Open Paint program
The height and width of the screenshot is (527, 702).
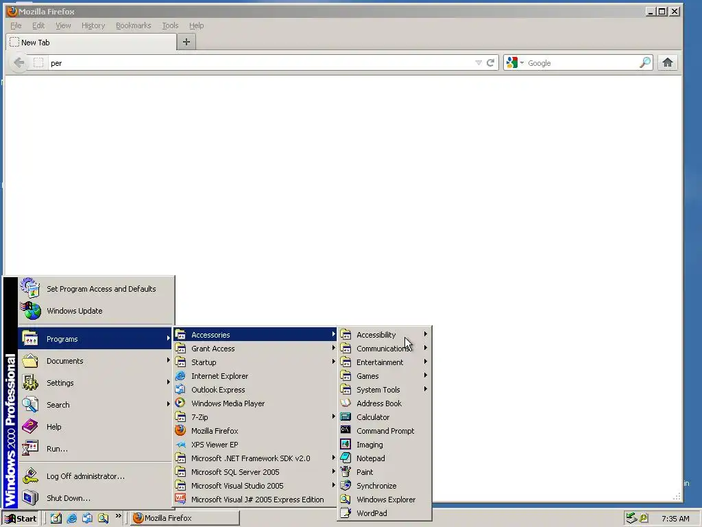(x=385, y=472)
